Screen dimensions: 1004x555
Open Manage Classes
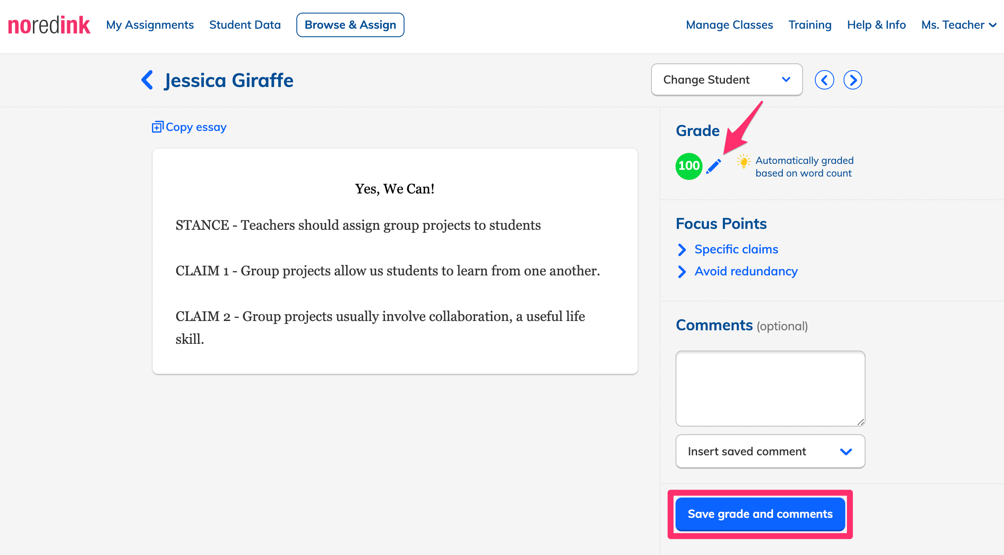[729, 25]
